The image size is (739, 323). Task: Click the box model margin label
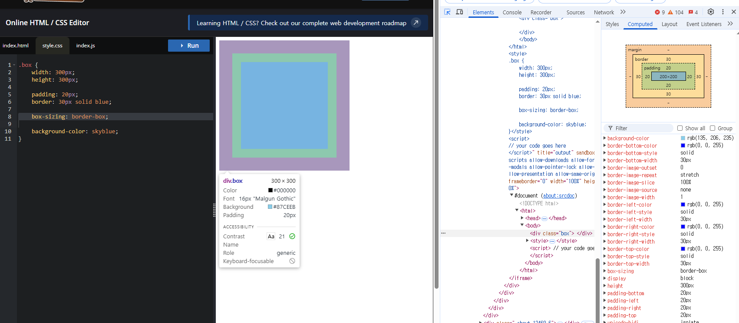tap(635, 49)
